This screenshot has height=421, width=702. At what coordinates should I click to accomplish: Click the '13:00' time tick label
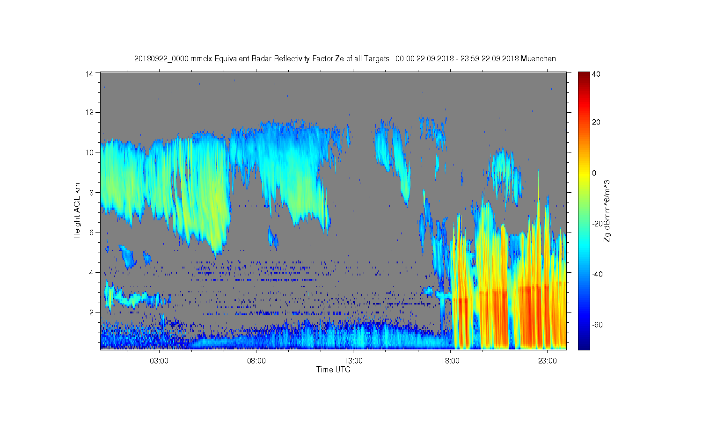[x=353, y=361]
